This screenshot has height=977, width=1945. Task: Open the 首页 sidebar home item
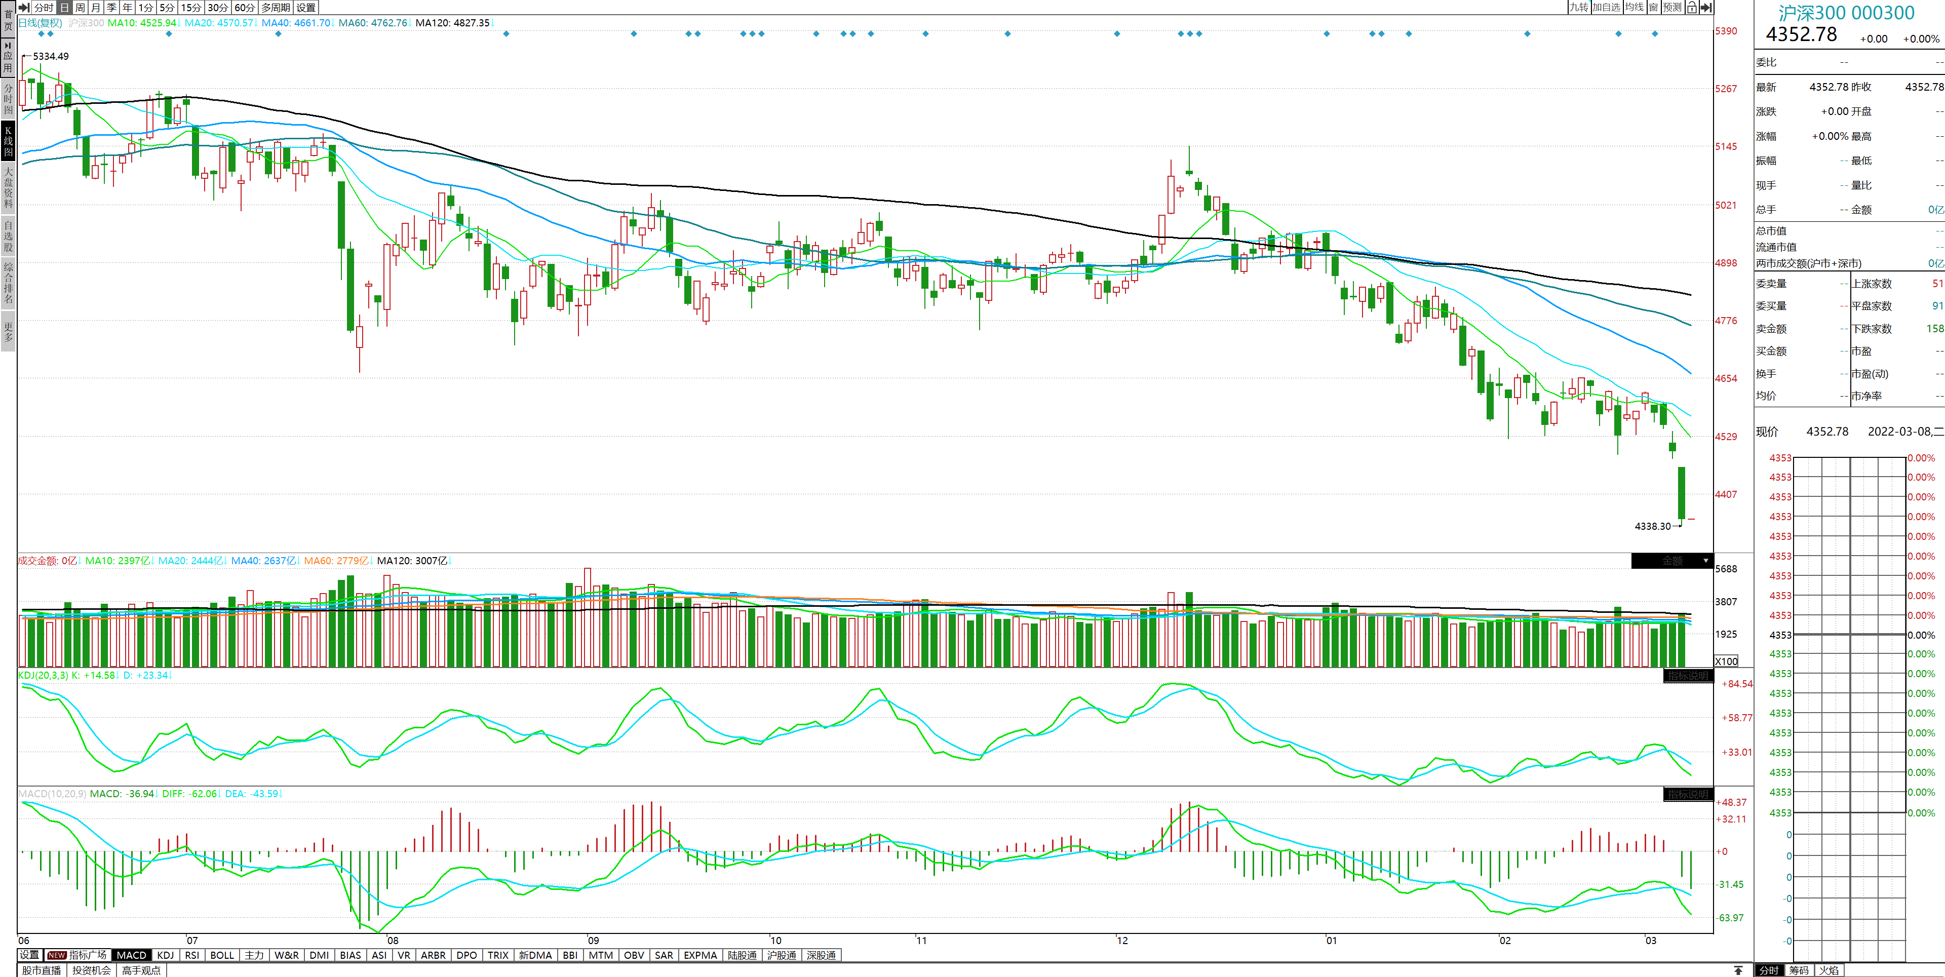(8, 20)
